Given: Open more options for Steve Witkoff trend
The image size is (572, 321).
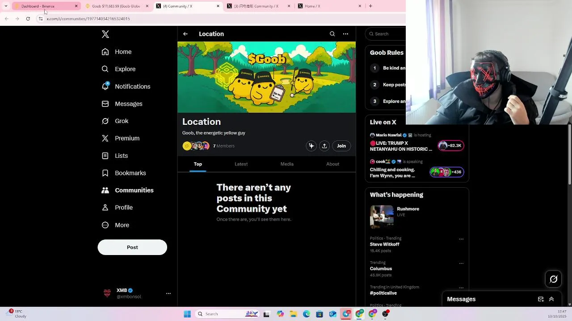Looking at the screenshot, I should (461, 239).
